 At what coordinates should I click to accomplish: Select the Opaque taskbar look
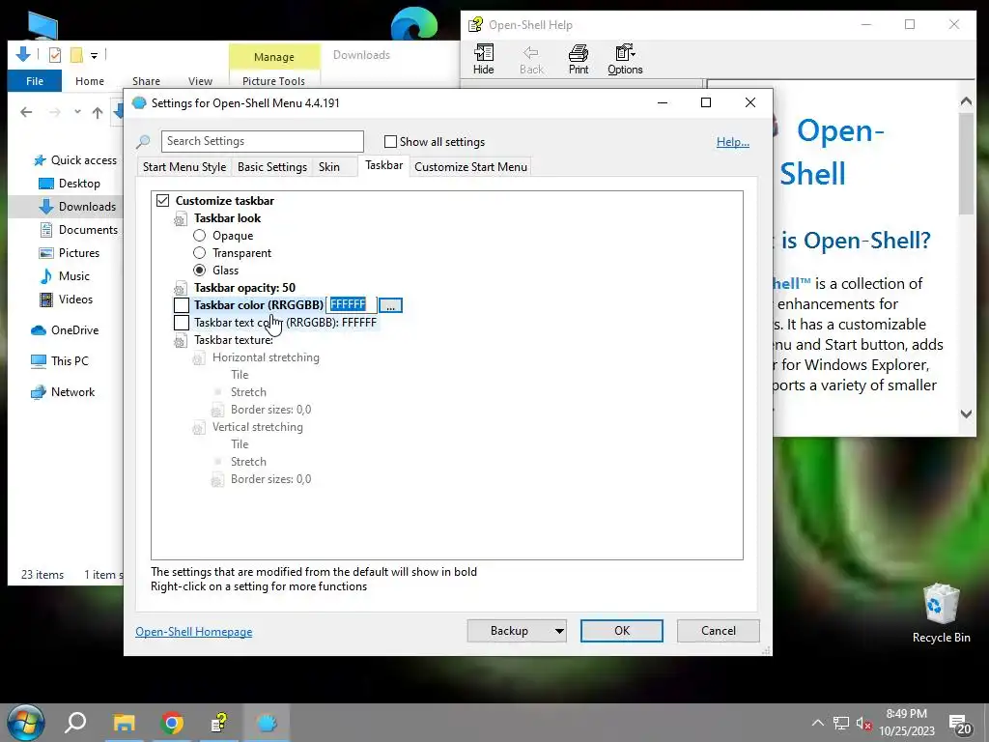(199, 236)
